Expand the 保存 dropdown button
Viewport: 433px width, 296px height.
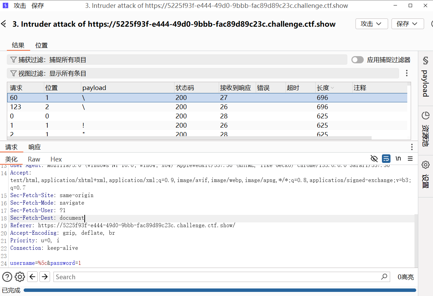(x=407, y=24)
